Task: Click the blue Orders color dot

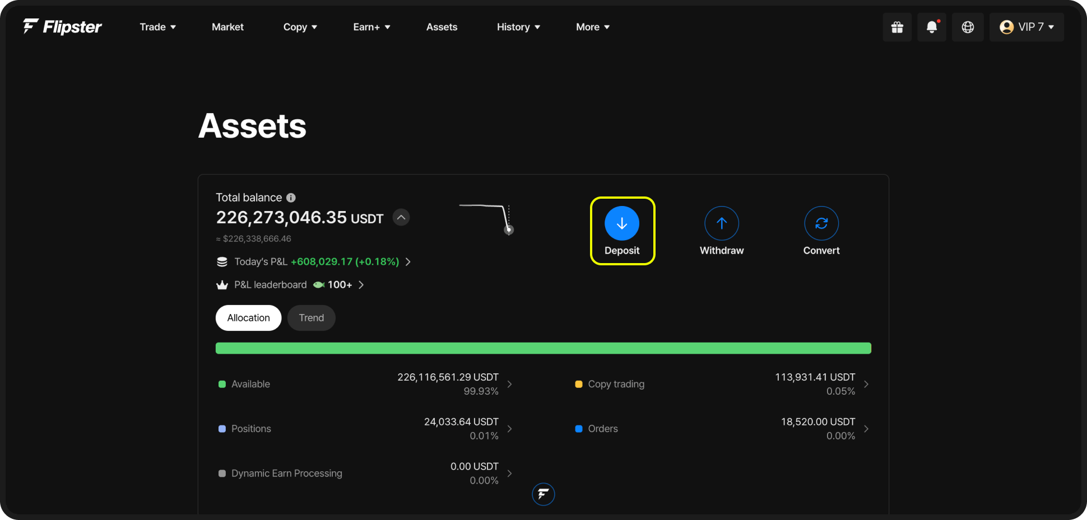Action: coord(579,429)
